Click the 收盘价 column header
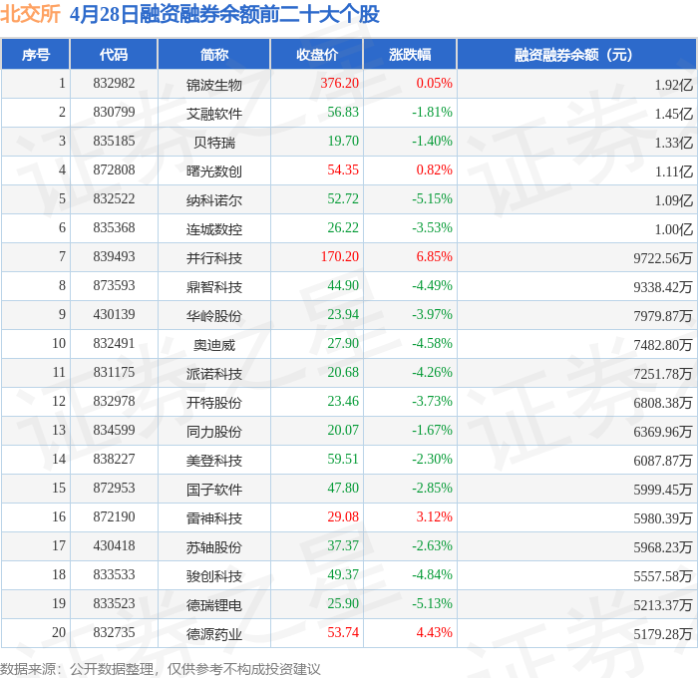This screenshot has height=678, width=698. coord(317,54)
